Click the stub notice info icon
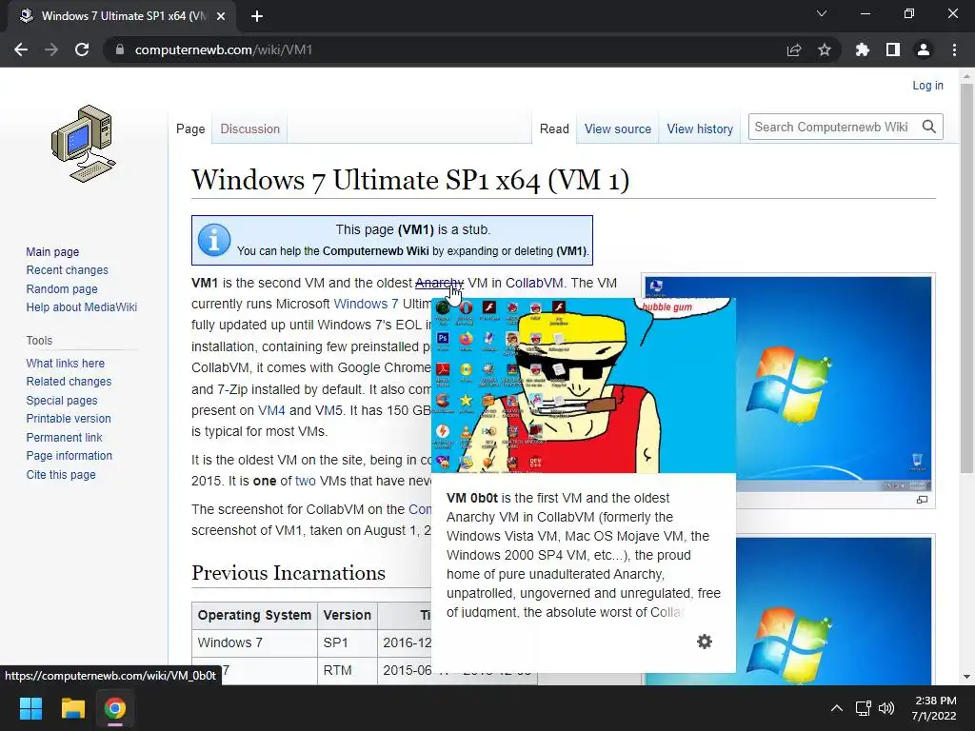The width and height of the screenshot is (975, 731). [x=214, y=240]
